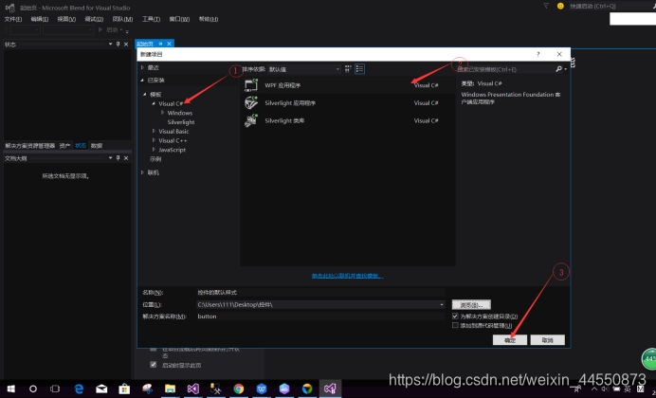Image resolution: width=656 pixels, height=398 pixels.
Task: Switch templates to medium icons view
Action: pos(348,69)
